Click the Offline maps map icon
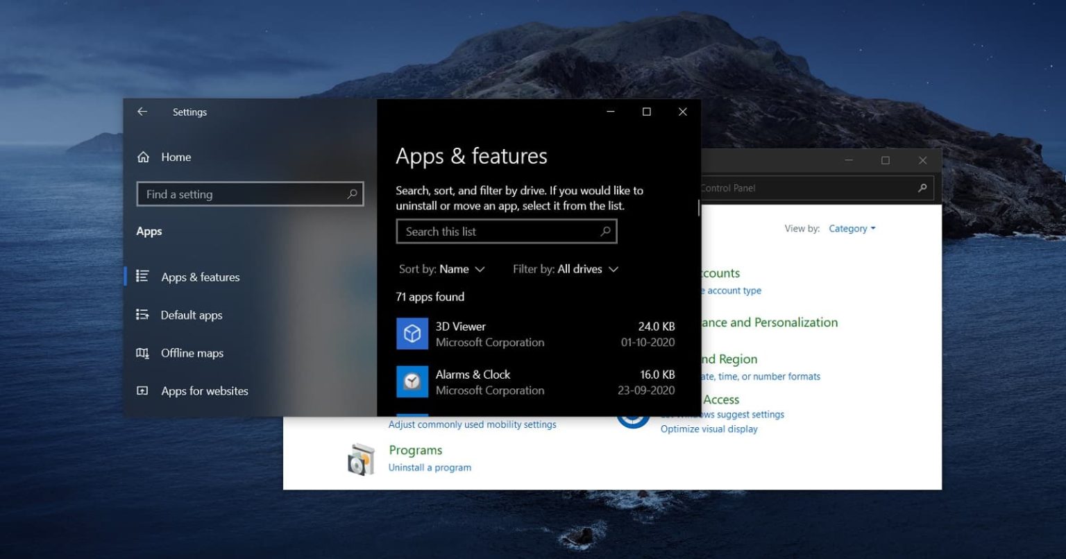Image resolution: width=1066 pixels, height=559 pixels. [x=142, y=352]
